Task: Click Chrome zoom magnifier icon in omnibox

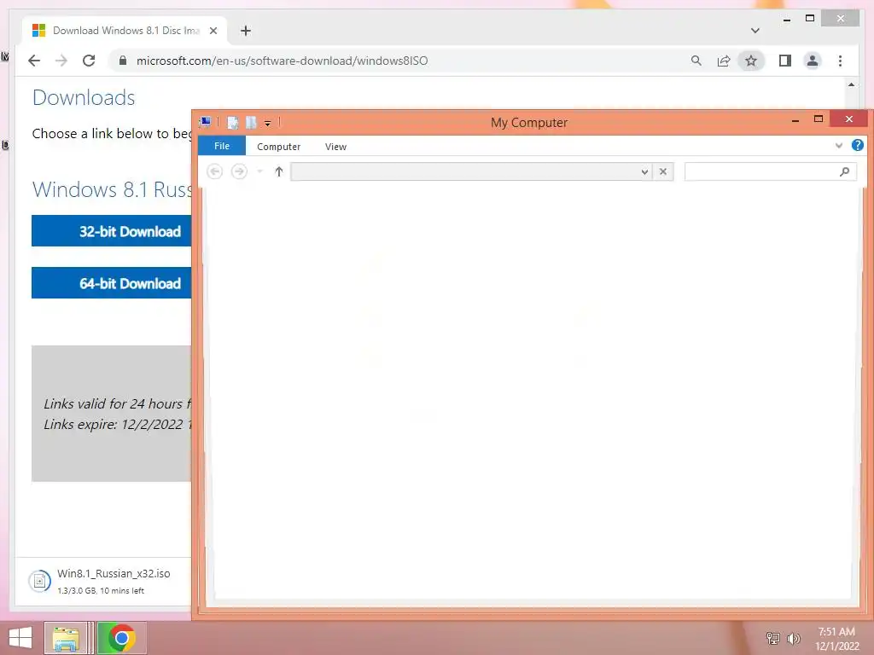Action: pos(696,61)
